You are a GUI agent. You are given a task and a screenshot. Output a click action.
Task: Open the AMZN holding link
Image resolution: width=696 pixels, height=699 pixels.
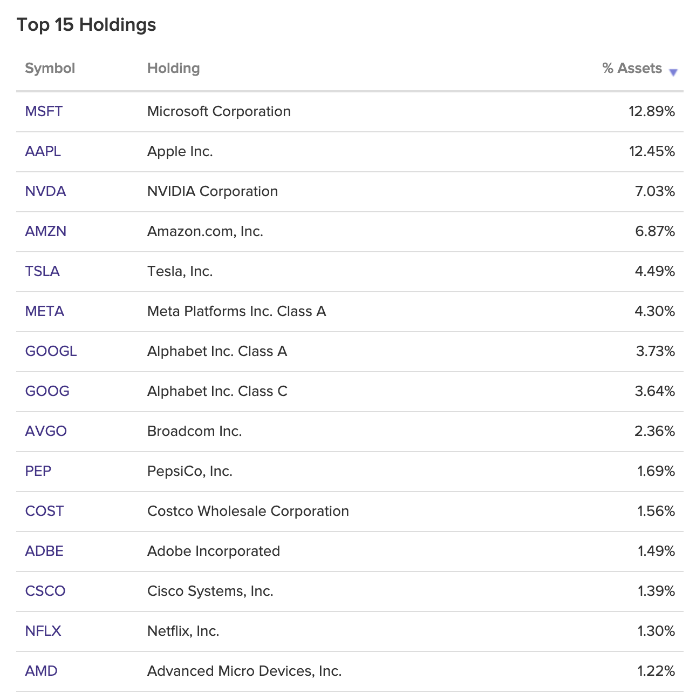(46, 231)
